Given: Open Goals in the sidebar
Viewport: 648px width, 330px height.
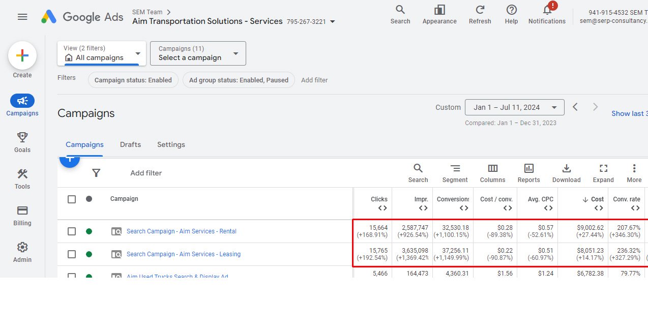Looking at the screenshot, I should tap(22, 142).
